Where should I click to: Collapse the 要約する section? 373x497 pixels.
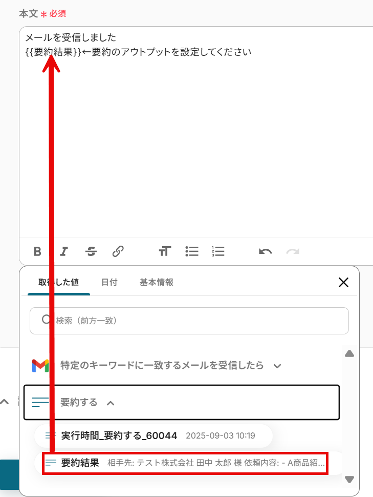click(111, 403)
